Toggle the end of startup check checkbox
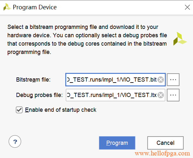 pos(19,110)
